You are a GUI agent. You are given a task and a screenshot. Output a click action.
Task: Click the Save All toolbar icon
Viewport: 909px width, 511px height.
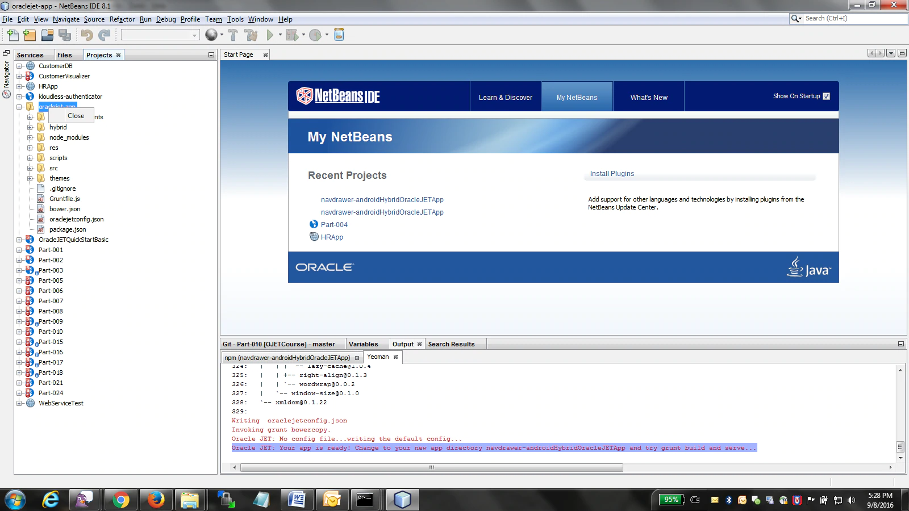tap(65, 35)
